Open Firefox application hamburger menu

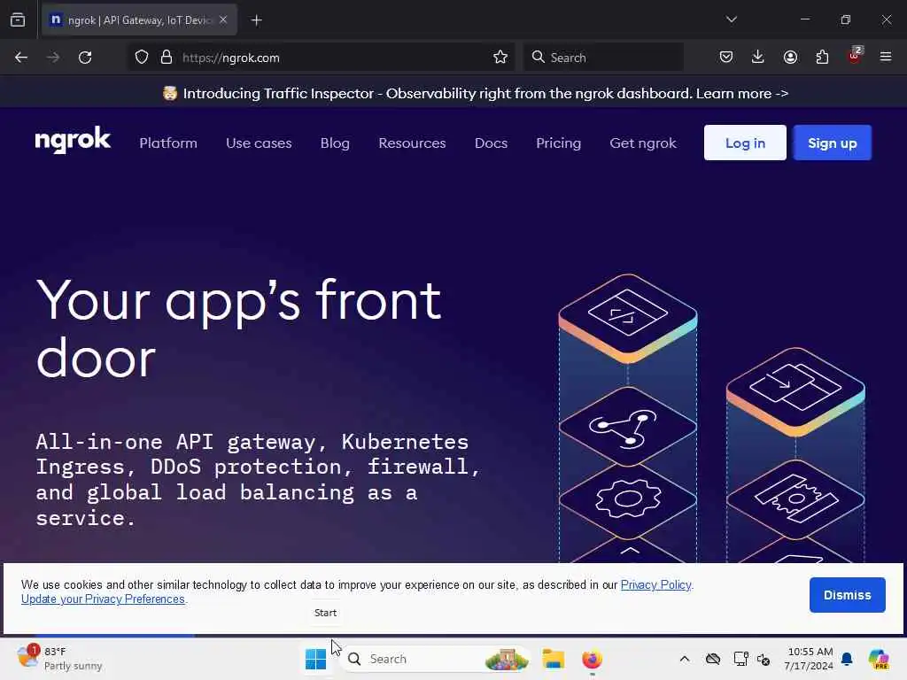(x=886, y=57)
